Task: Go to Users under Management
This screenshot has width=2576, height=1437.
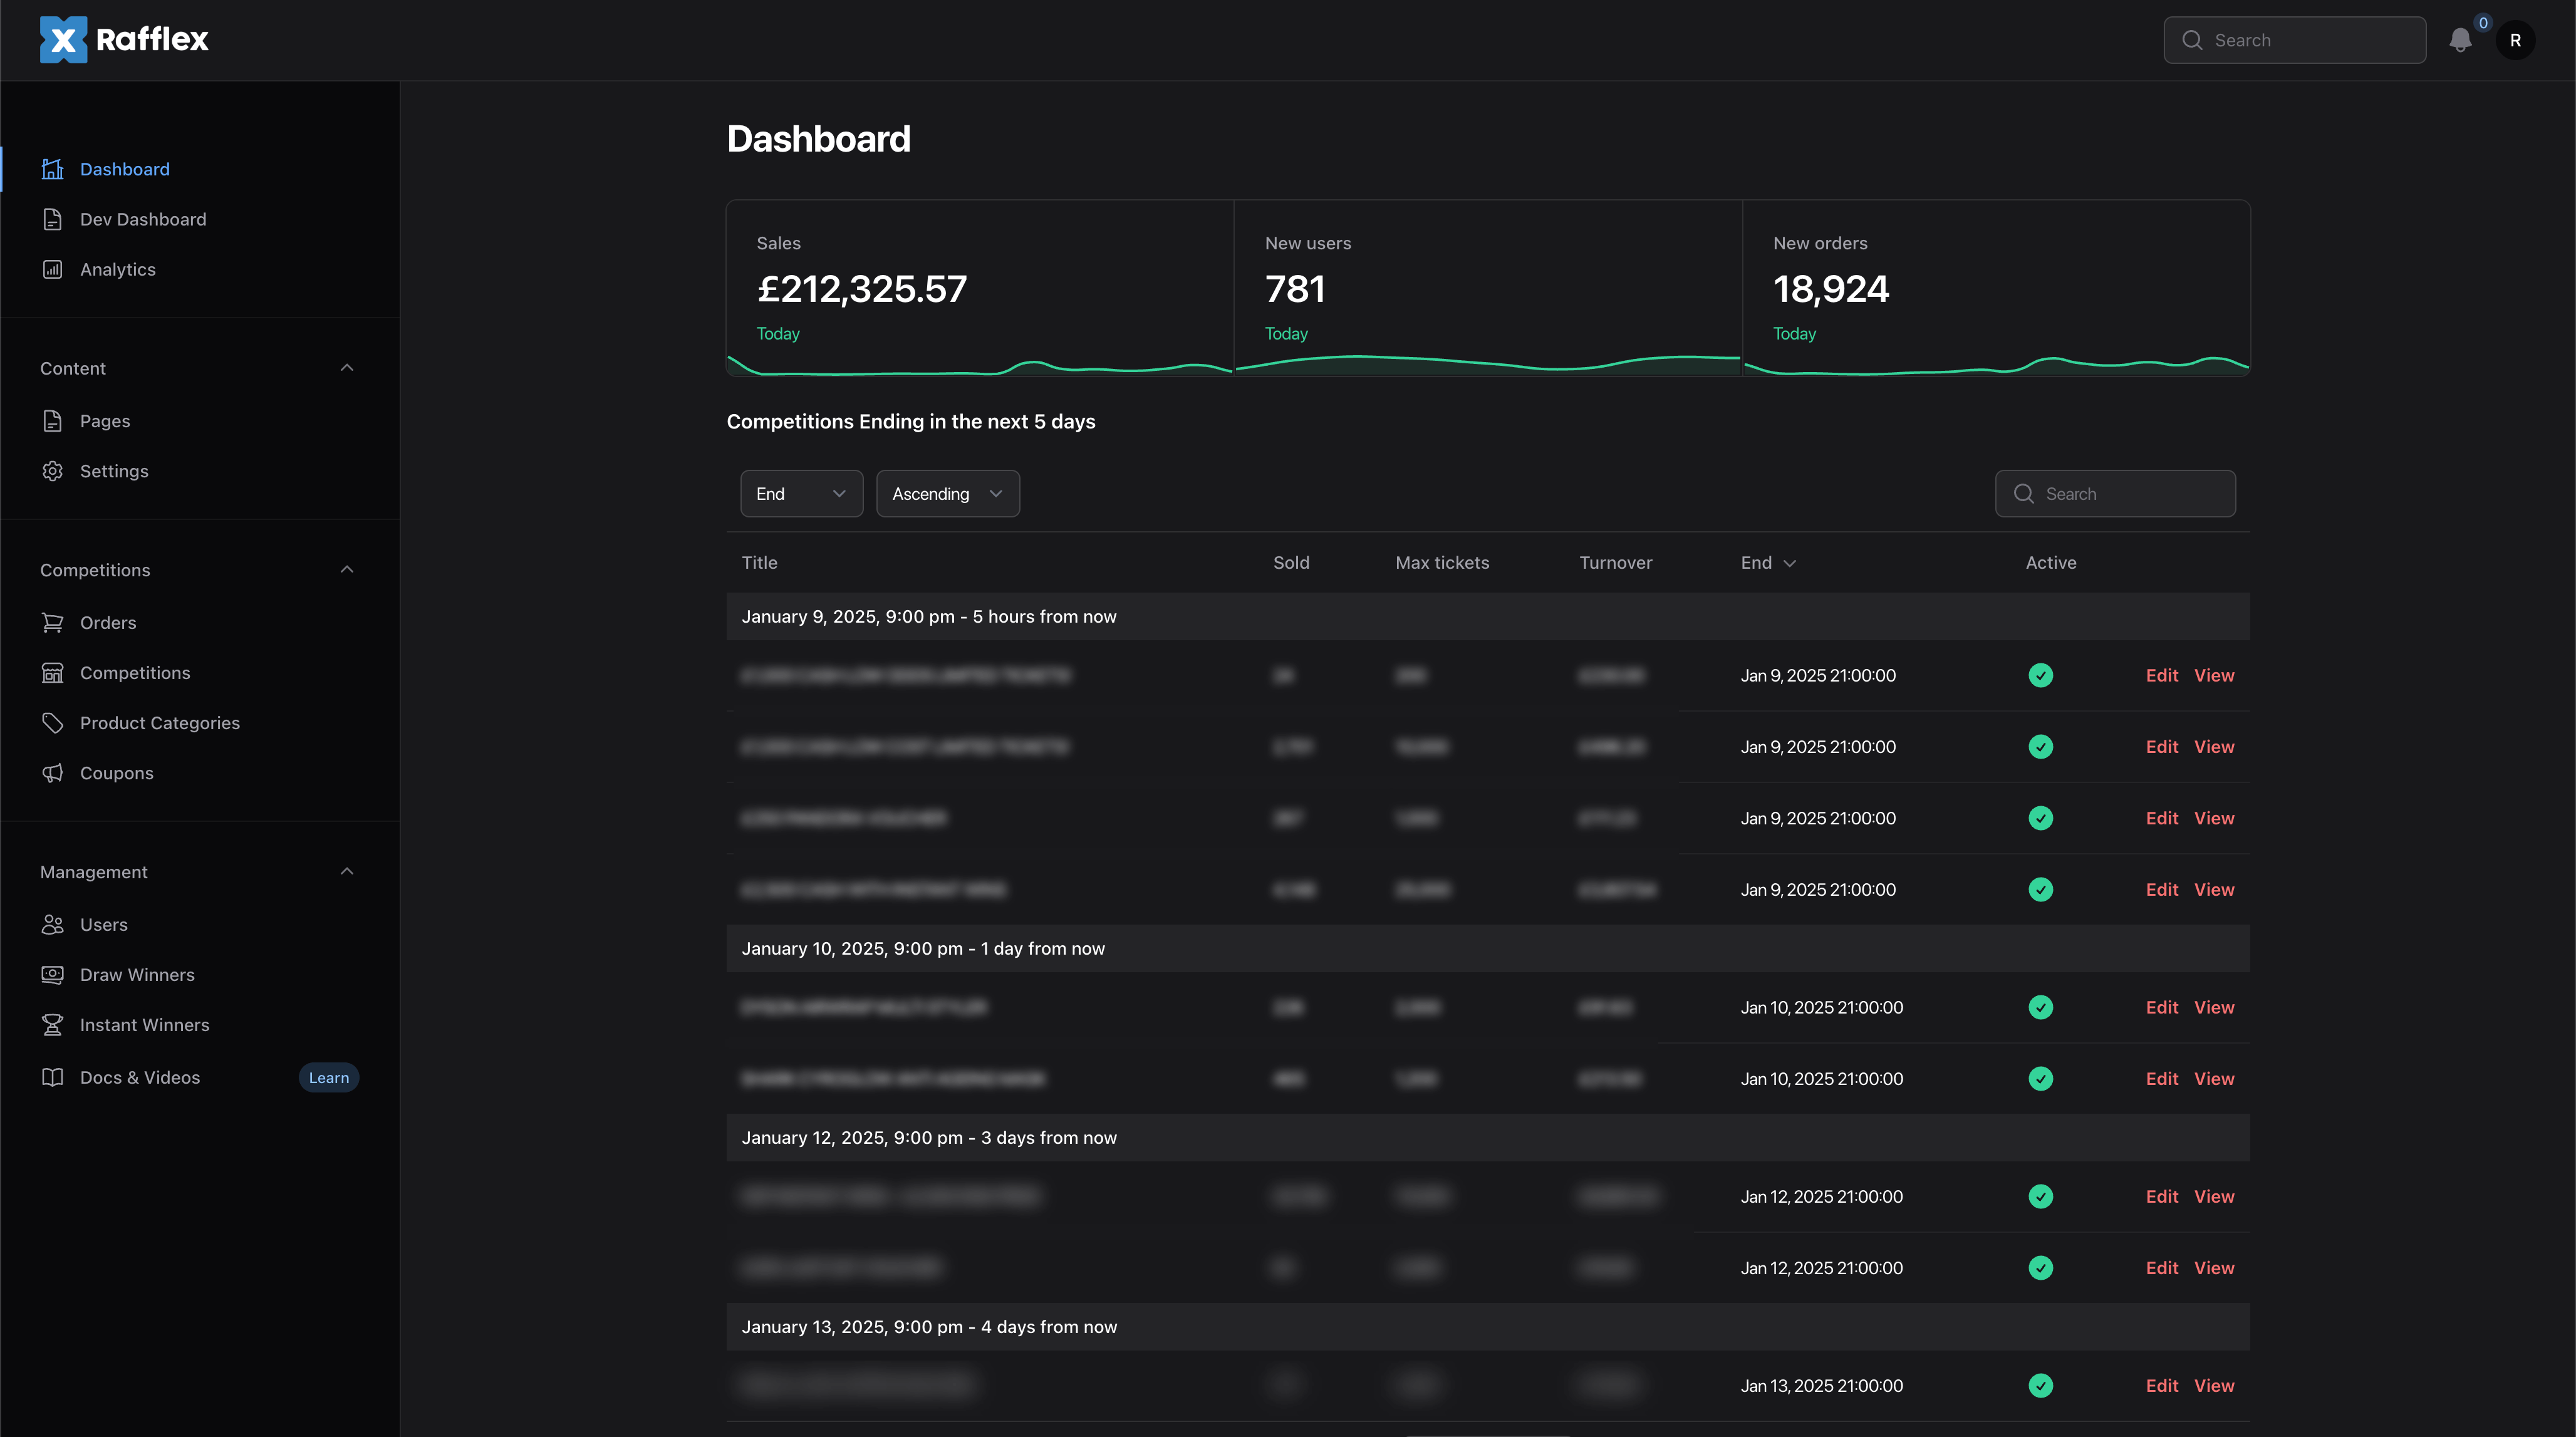Action: (104, 925)
